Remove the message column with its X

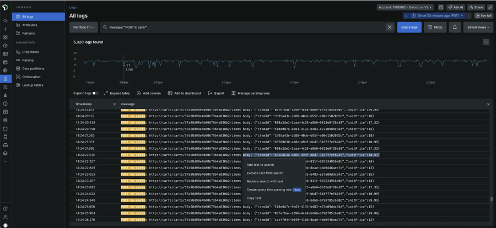488,104
